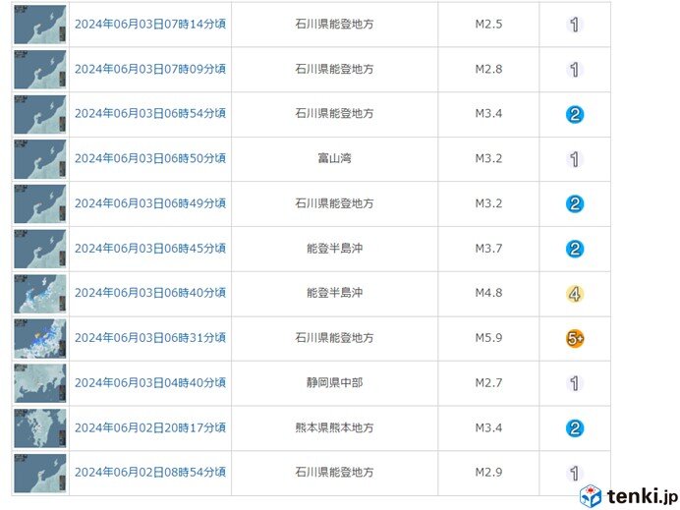
Task: Select the M2.7 magnitude value
Action: click(488, 383)
